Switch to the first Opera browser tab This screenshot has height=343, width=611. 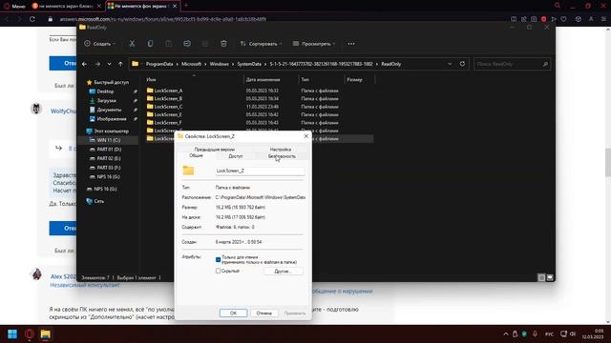point(65,6)
